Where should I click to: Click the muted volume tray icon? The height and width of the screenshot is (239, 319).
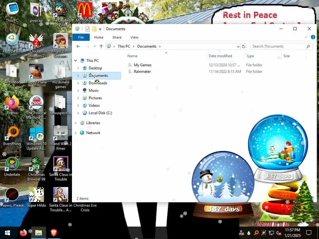point(279,233)
